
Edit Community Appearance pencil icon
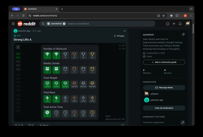click(183, 122)
